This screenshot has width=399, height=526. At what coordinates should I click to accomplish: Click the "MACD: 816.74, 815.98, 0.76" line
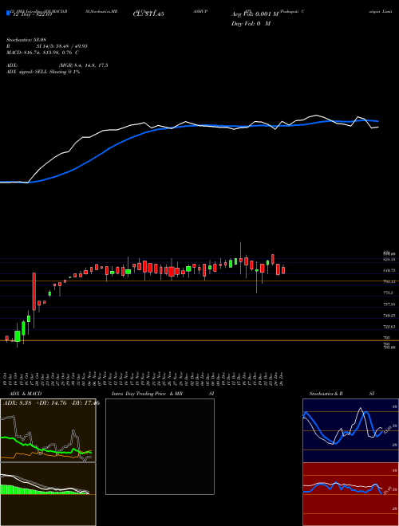42,53
